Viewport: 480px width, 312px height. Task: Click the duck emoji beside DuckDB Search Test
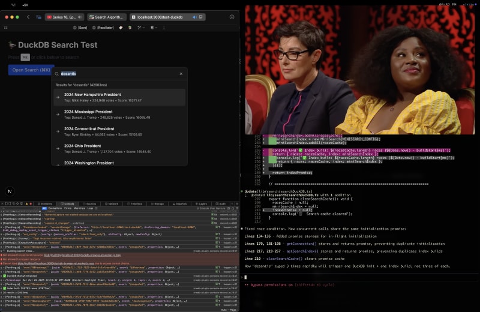click(11, 45)
